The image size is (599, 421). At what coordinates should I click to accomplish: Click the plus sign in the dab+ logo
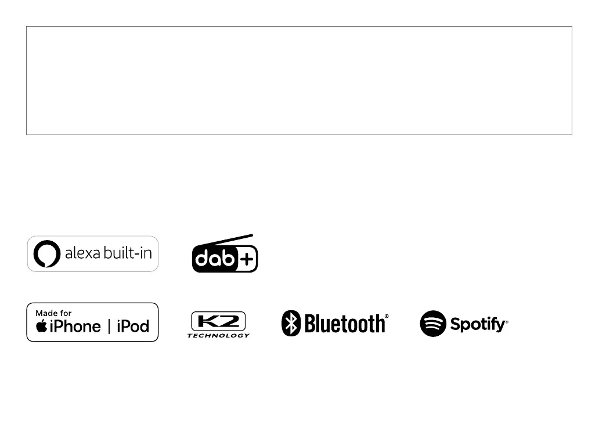tap(247, 260)
